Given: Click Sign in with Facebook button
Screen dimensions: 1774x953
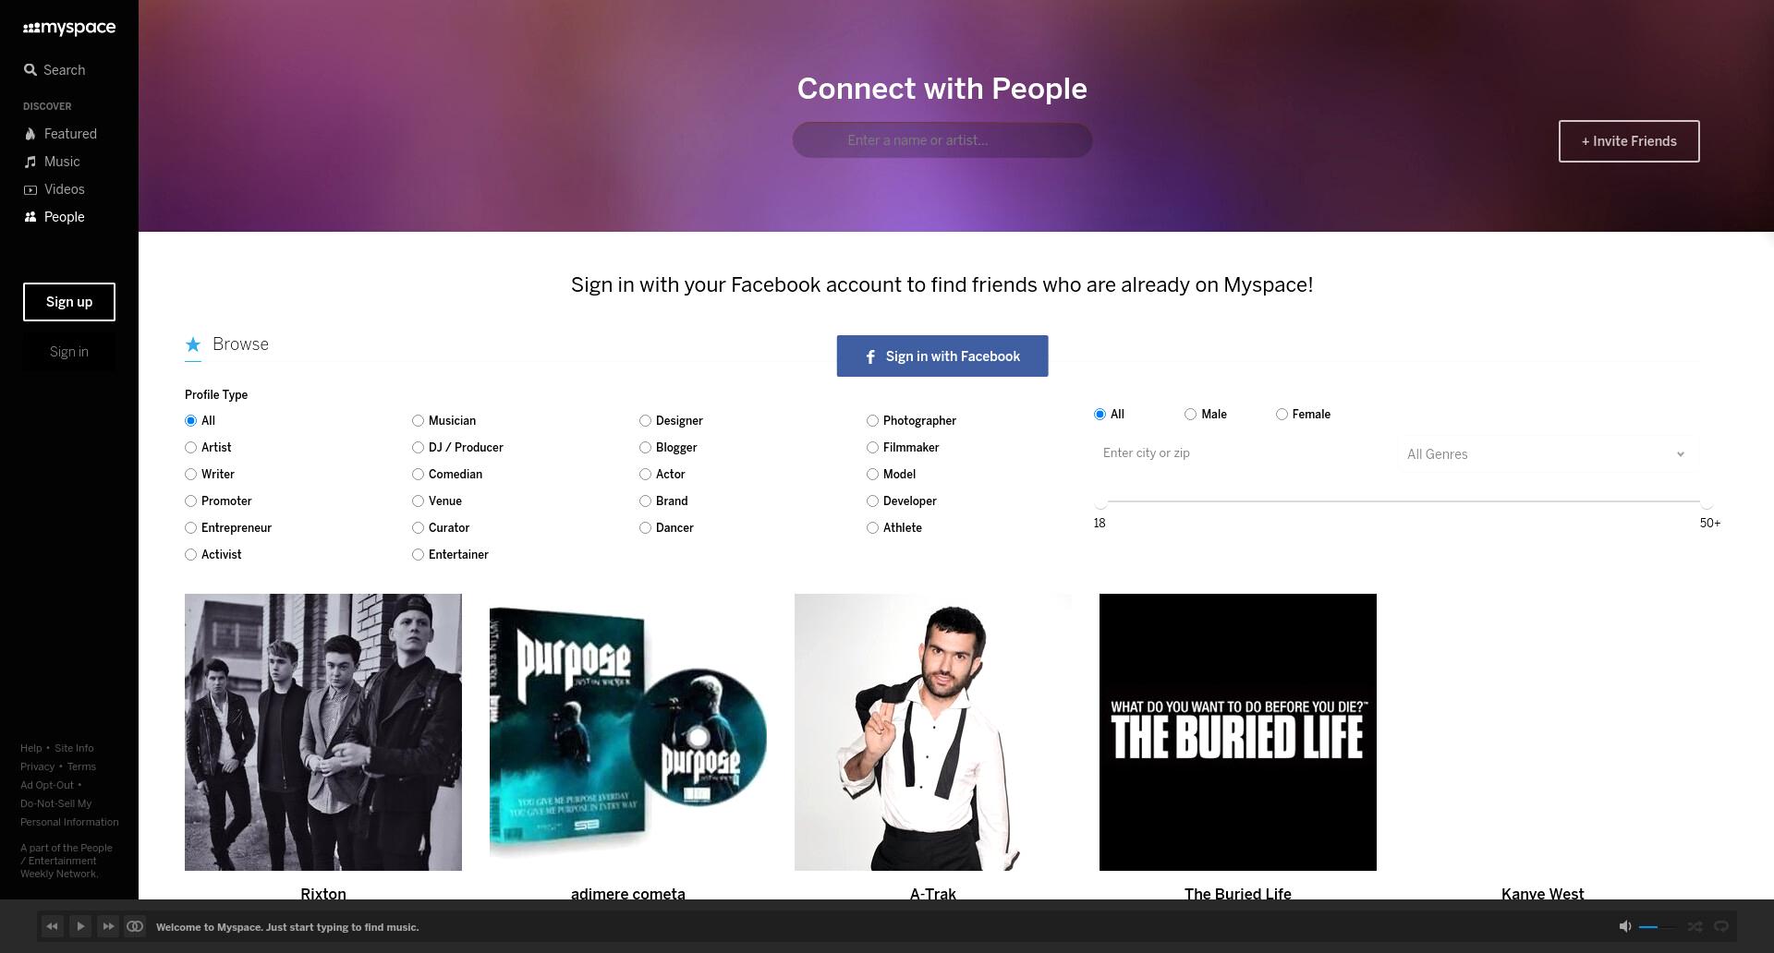Looking at the screenshot, I should pyautogui.click(x=942, y=356).
